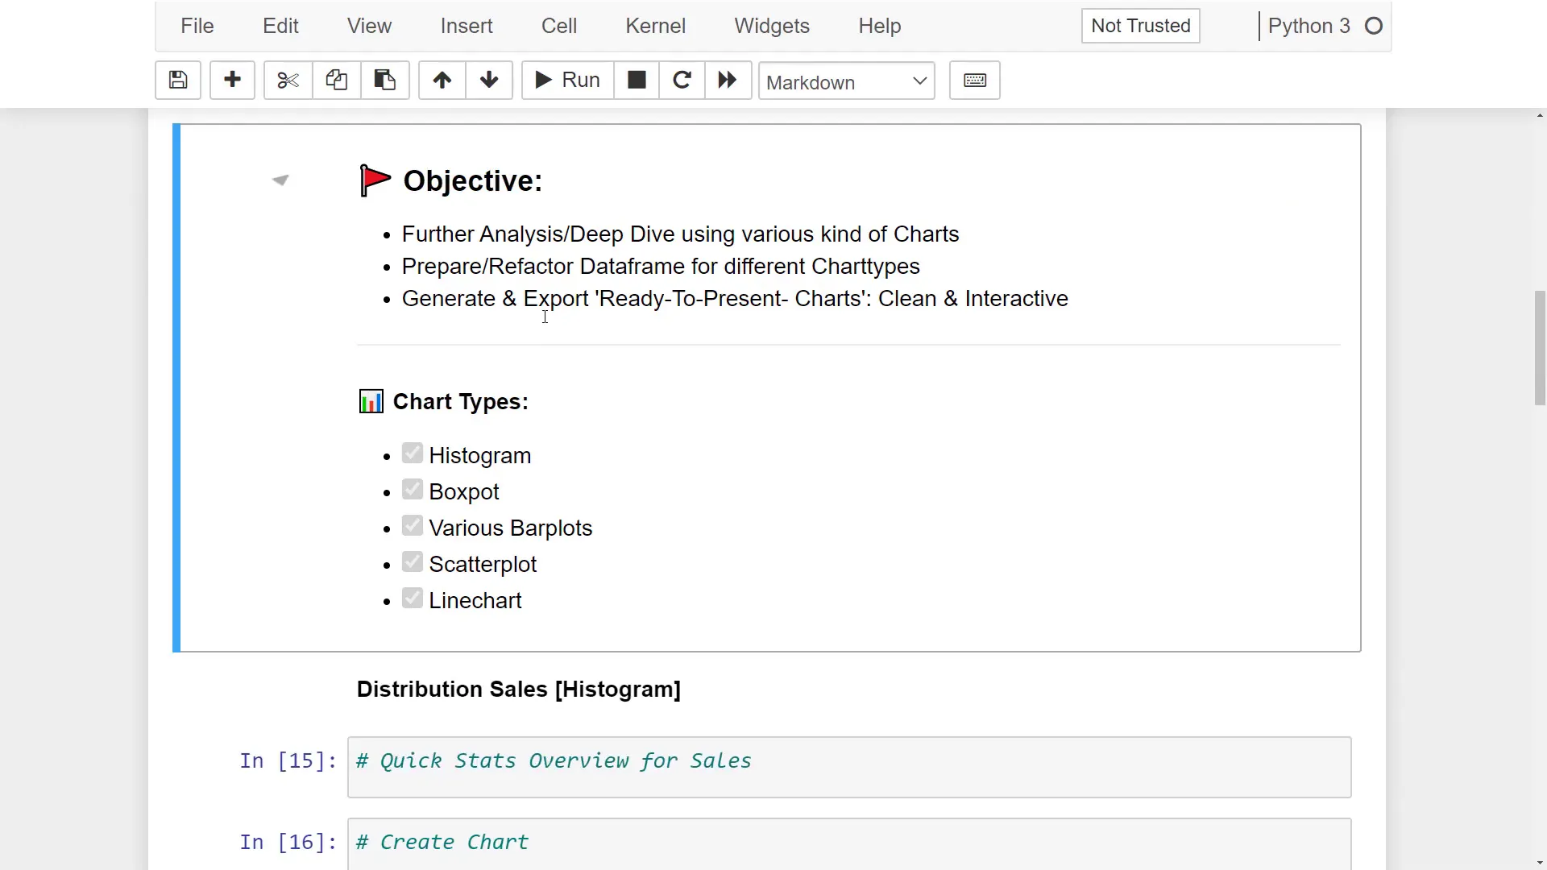Save the notebook
Viewport: 1547px width, 870px height.
[177, 80]
